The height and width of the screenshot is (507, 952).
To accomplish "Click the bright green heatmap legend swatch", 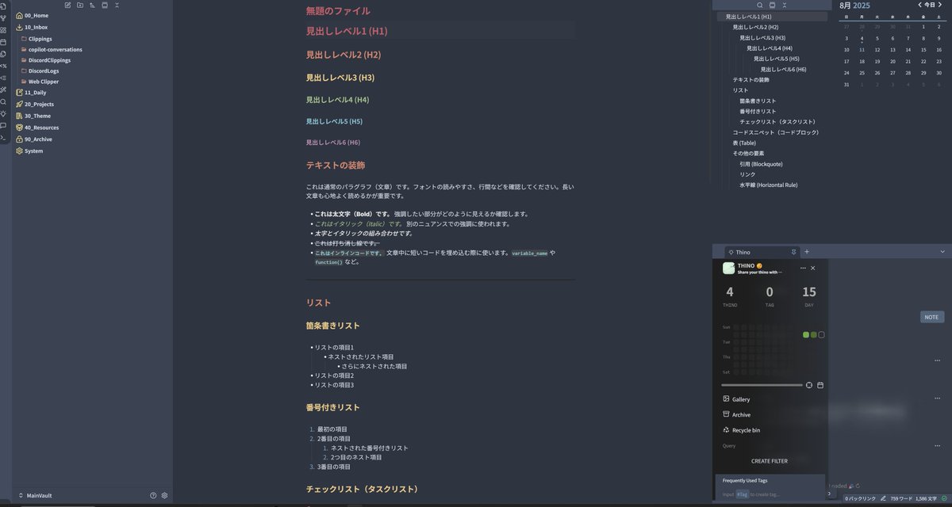I will click(x=806, y=334).
